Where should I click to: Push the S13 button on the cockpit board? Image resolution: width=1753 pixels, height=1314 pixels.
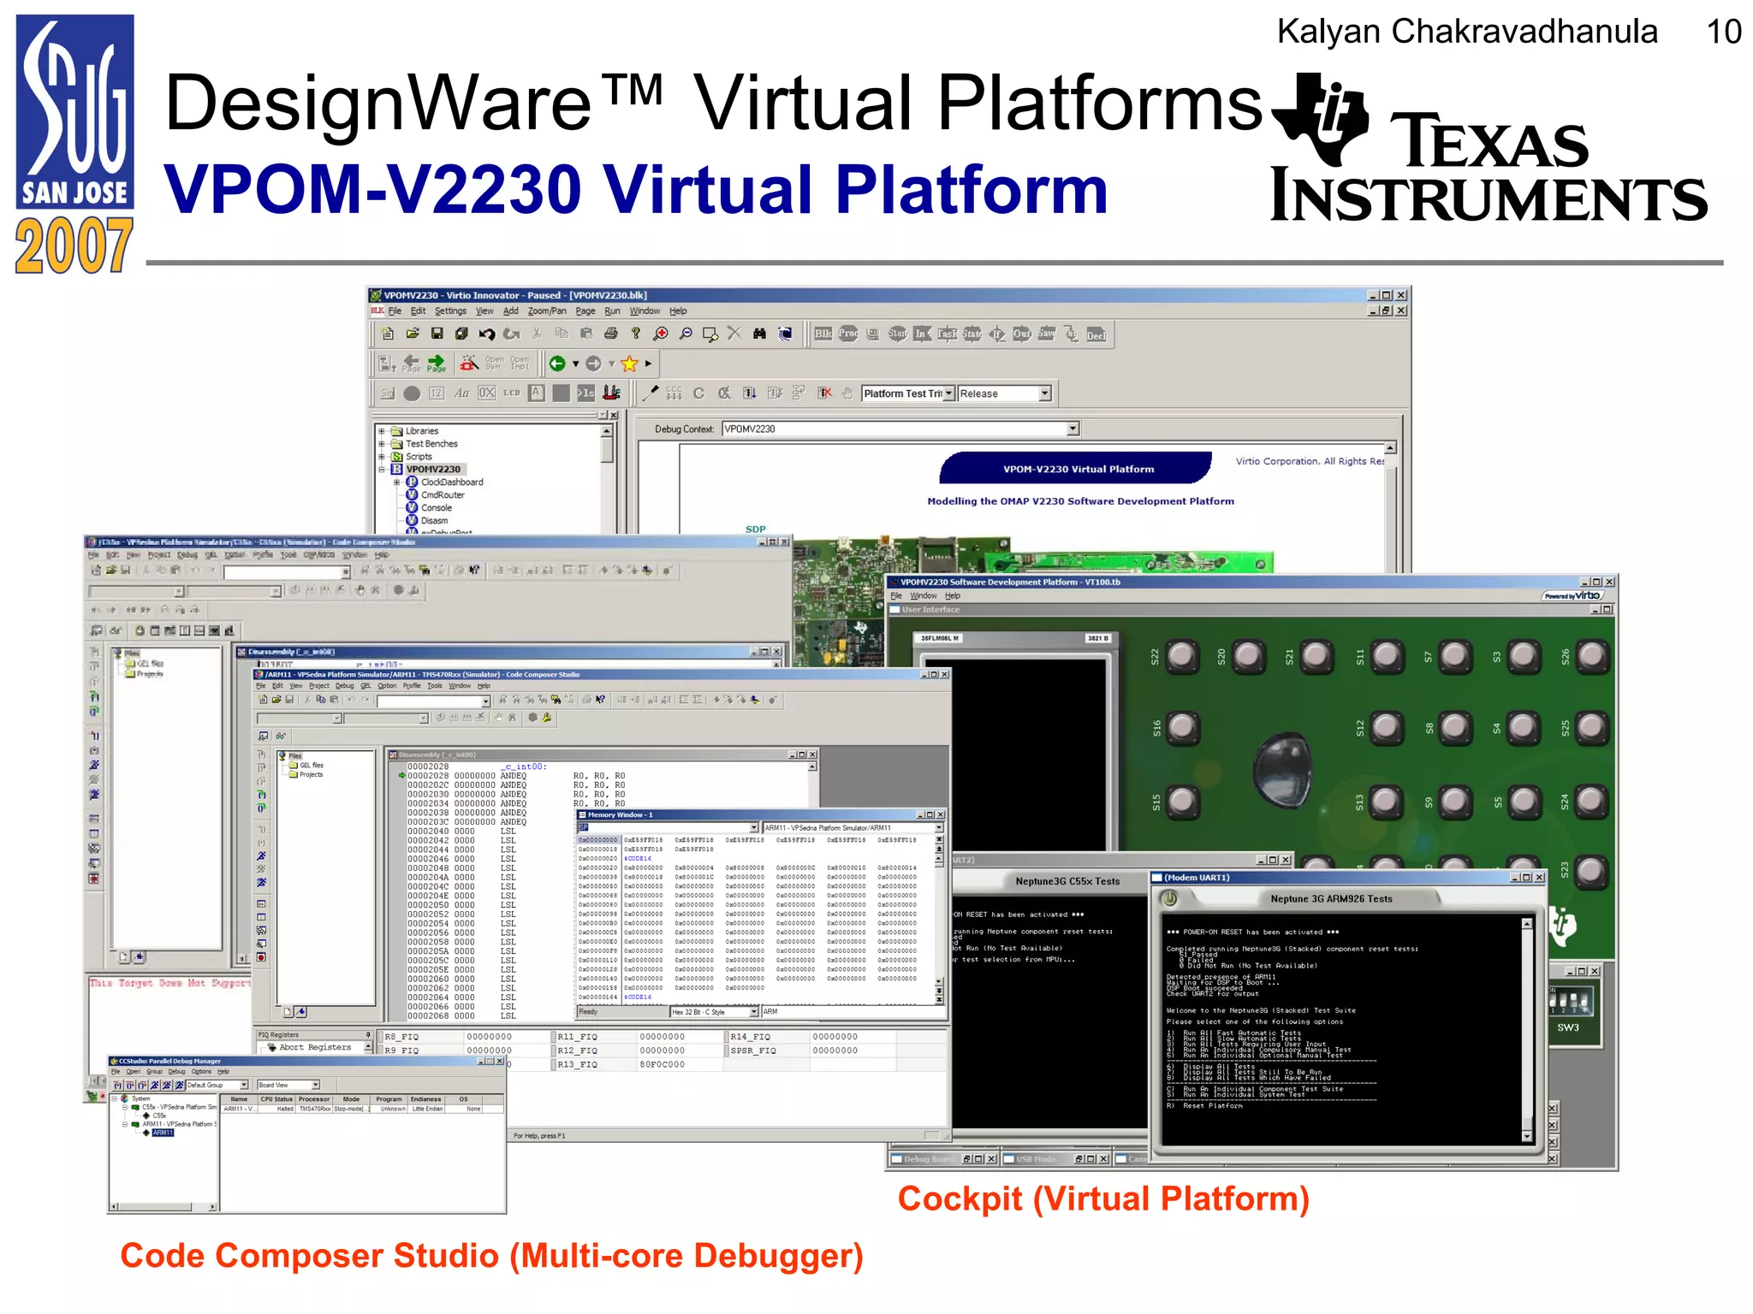click(x=1387, y=802)
